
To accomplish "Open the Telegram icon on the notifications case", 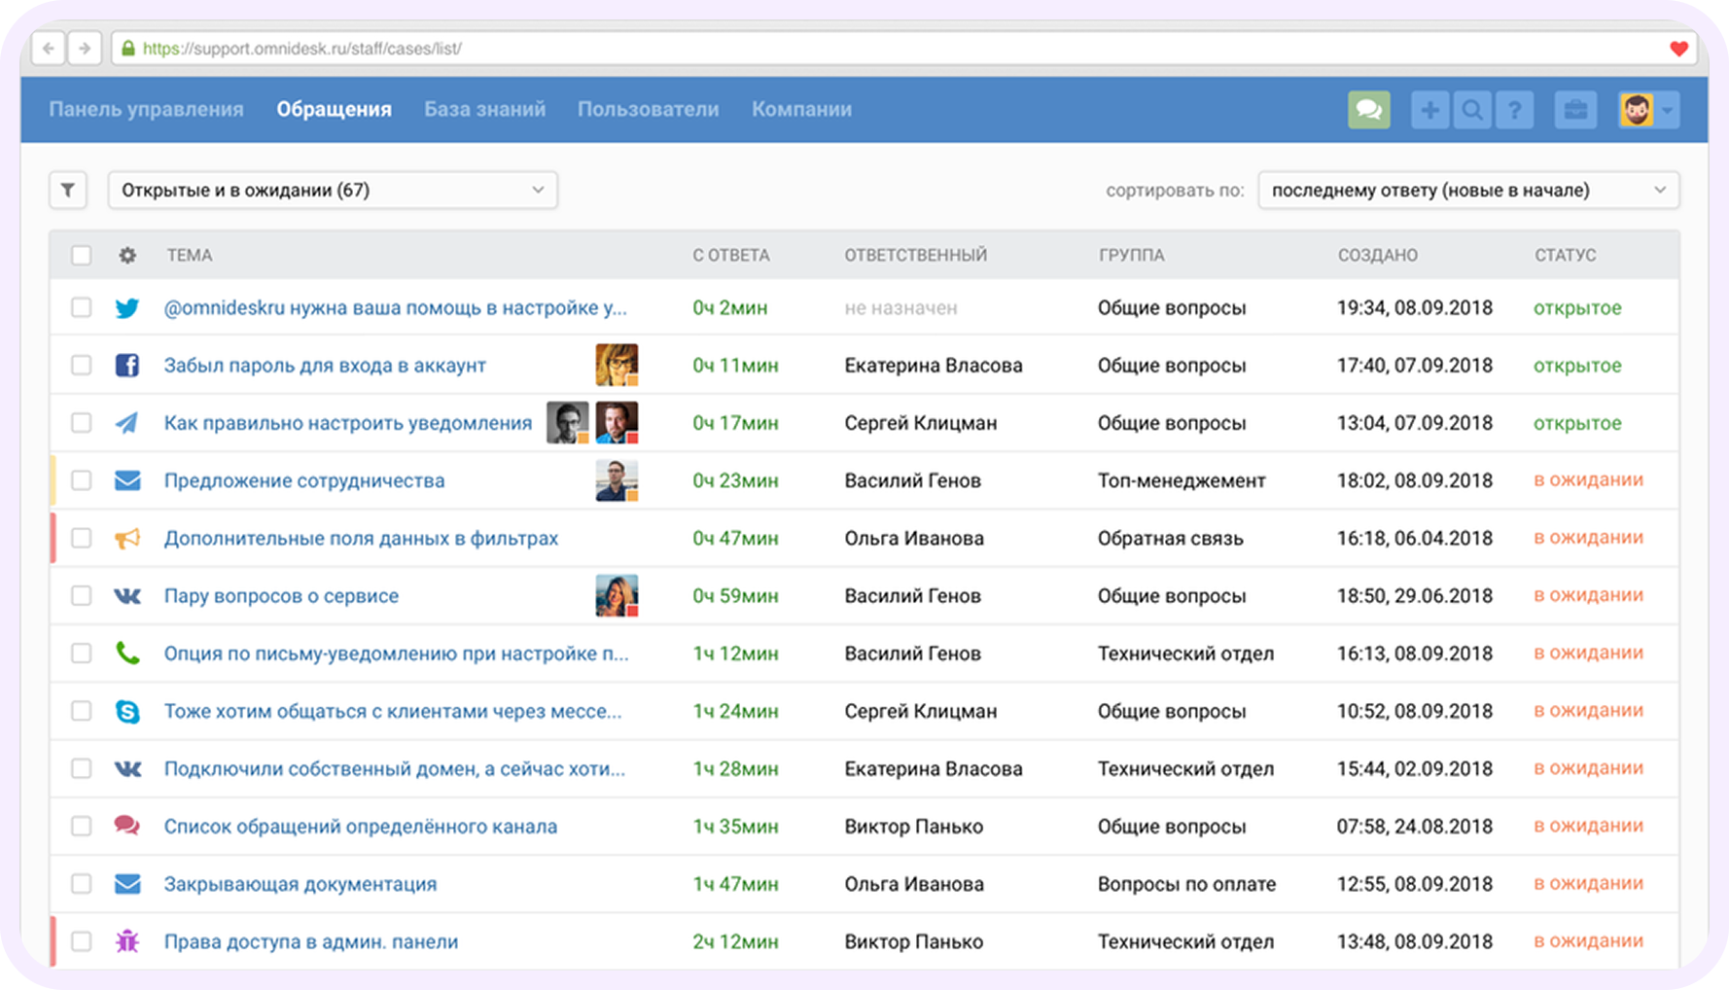I will click(127, 423).
